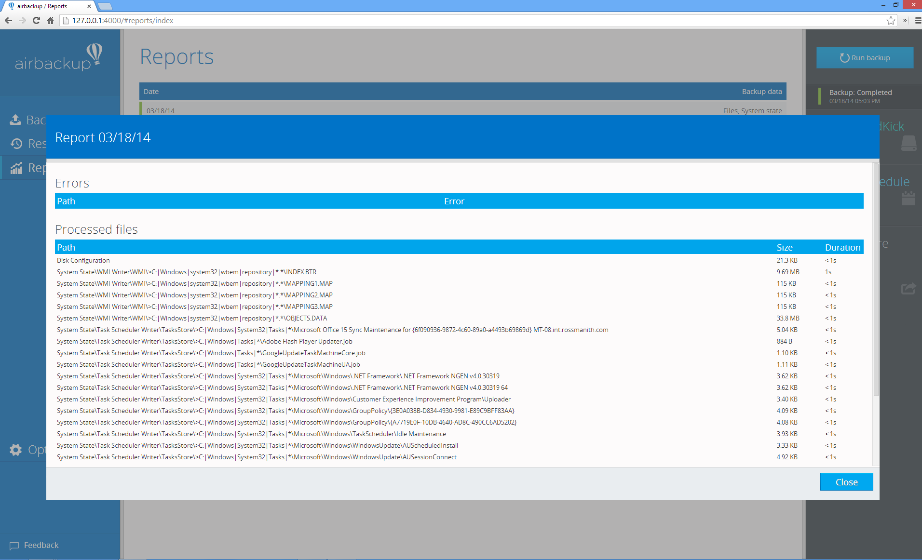Open Restore section via history icon
This screenshot has height=560, width=922.
[16, 144]
